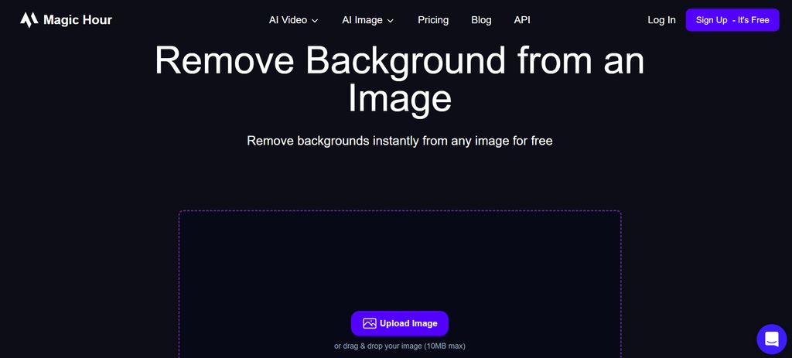Navigate to the API page
The image size is (792, 358).
(x=522, y=20)
